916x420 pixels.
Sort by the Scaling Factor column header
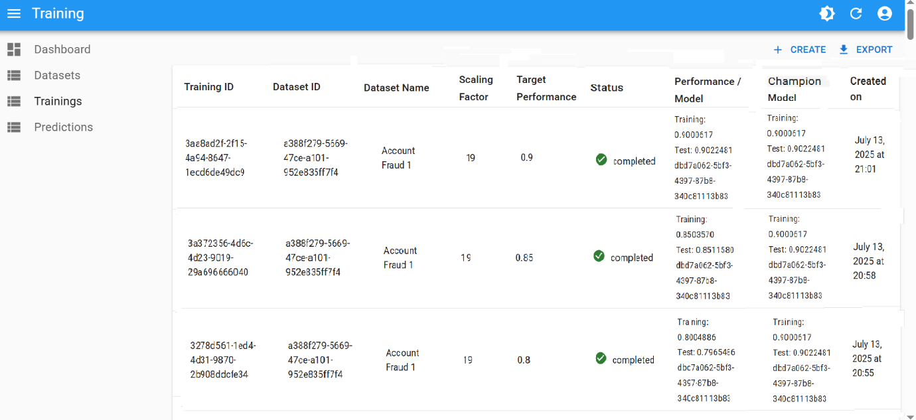tap(475, 88)
